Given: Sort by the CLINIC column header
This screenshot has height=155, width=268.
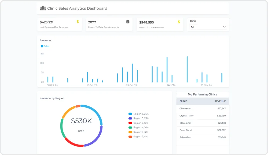Looking at the screenshot, I should tap(183, 101).
